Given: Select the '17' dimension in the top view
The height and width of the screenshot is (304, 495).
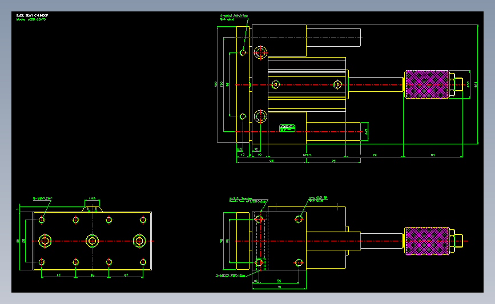Looking at the screenshot, I should point(243,155).
